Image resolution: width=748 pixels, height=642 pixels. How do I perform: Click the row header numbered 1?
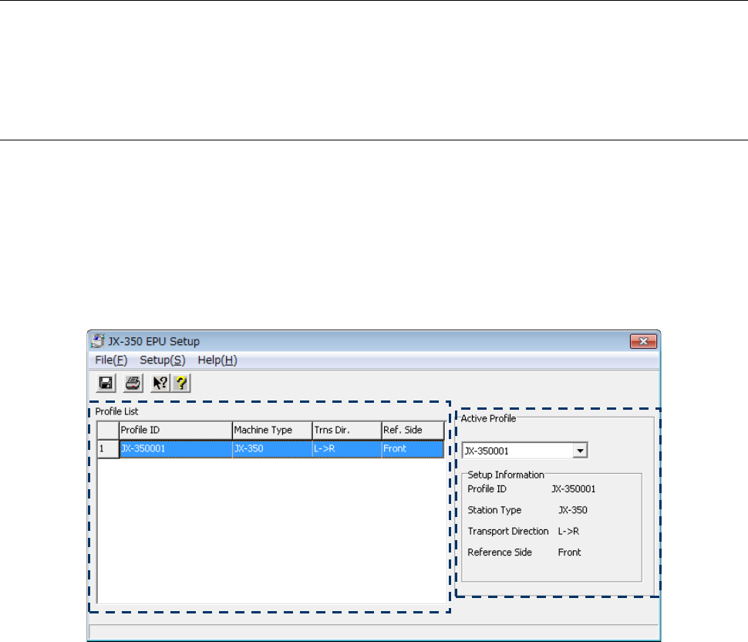point(108,448)
